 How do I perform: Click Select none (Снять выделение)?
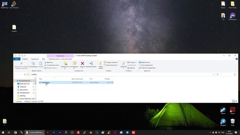[146, 65]
